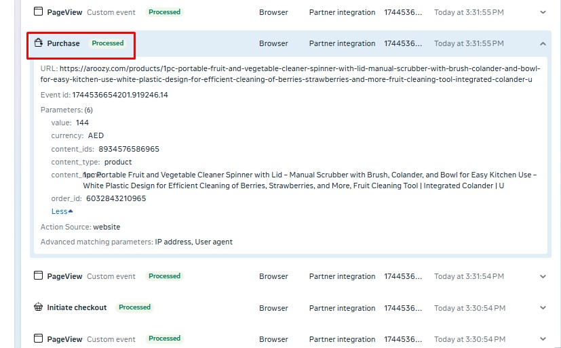This screenshot has width=561, height=348.
Task: Click Less to hide purchase parameters
Action: click(62, 211)
